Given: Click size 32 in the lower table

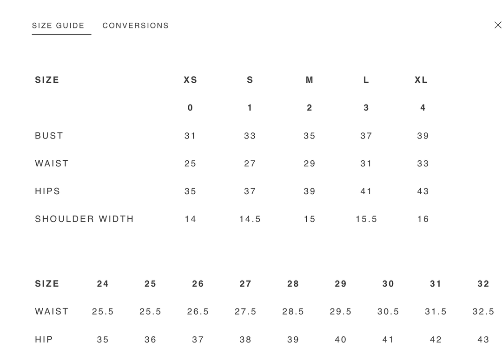Looking at the screenshot, I should click(x=483, y=283).
